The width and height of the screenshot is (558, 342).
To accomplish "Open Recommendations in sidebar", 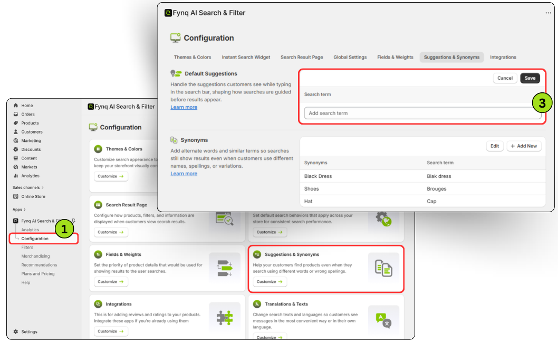I will pos(39,265).
